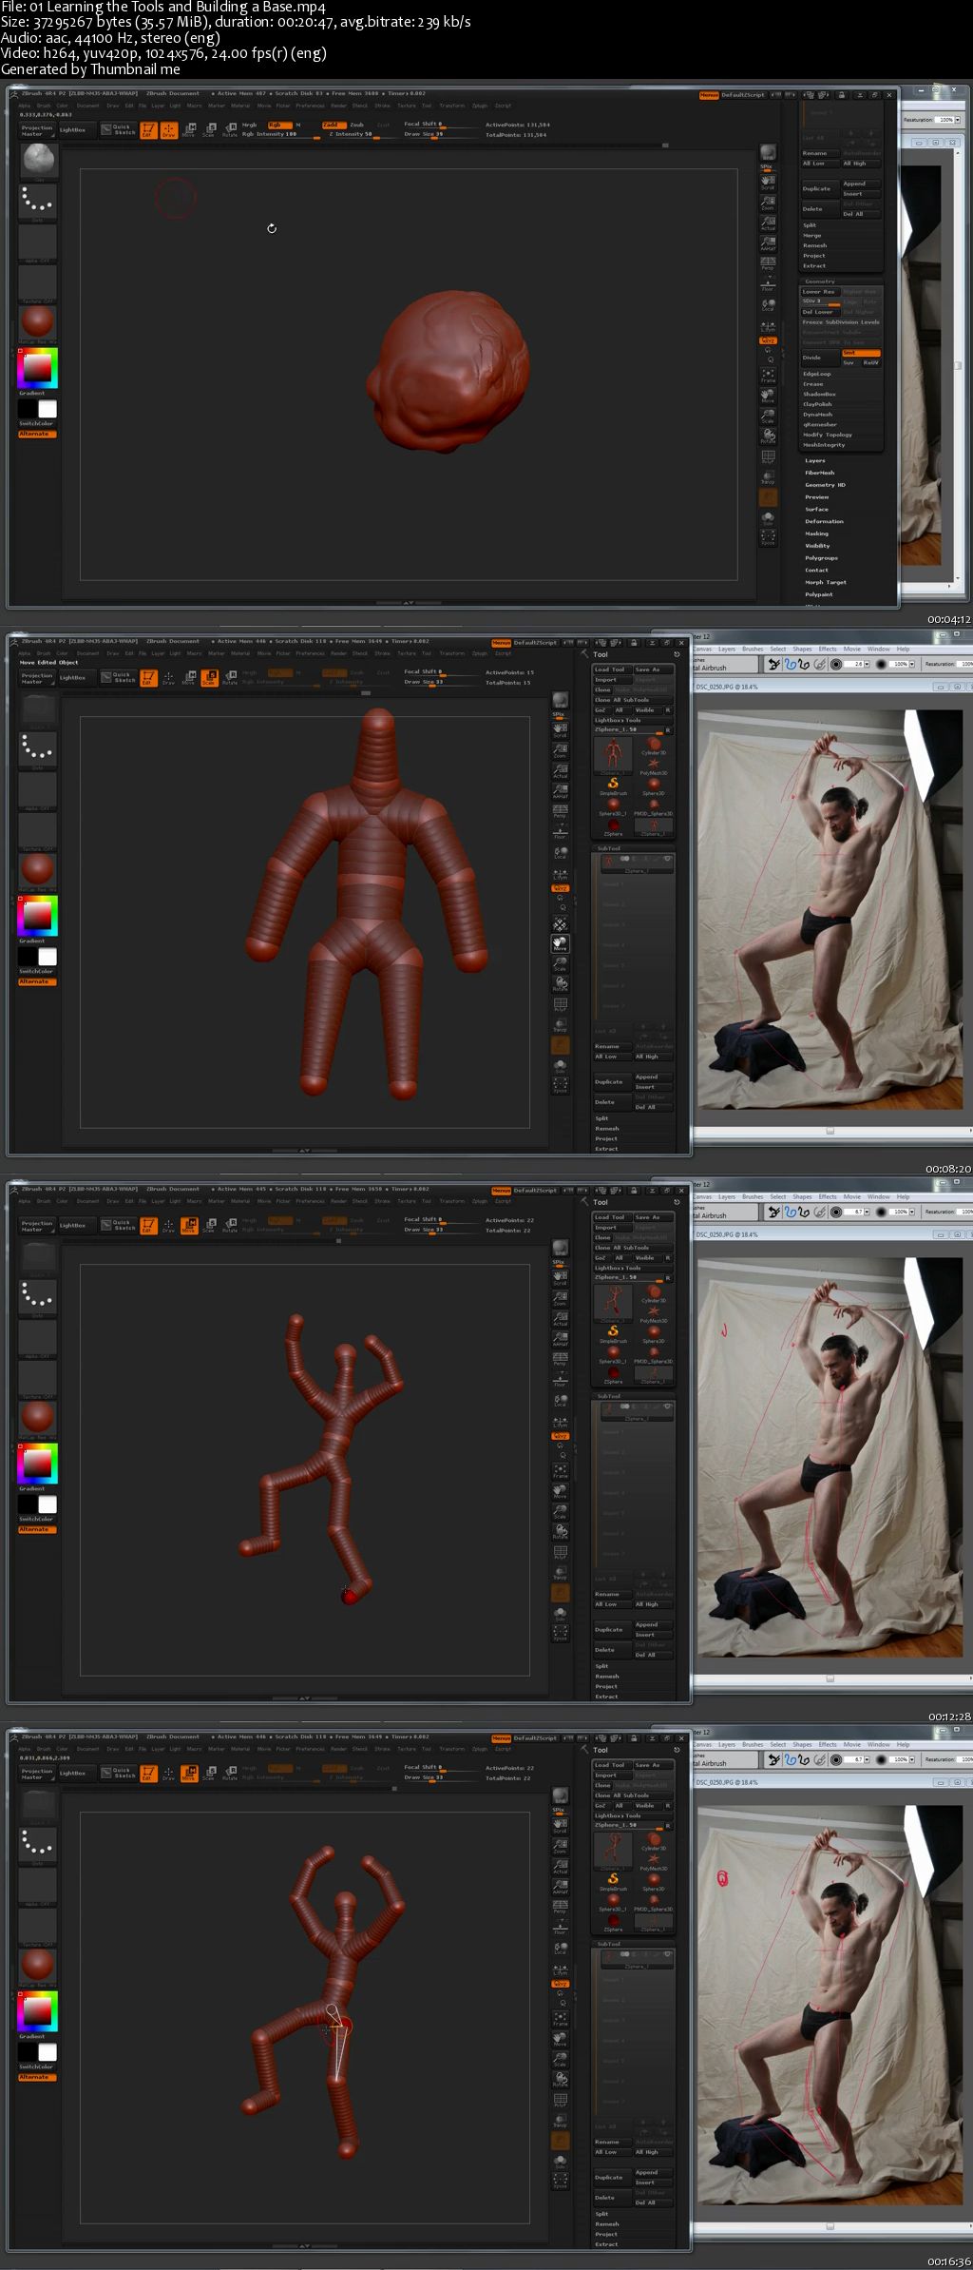In the 00:04:12 frame, toggle the orange Rgb button
The height and width of the screenshot is (2270, 973).
[278, 125]
